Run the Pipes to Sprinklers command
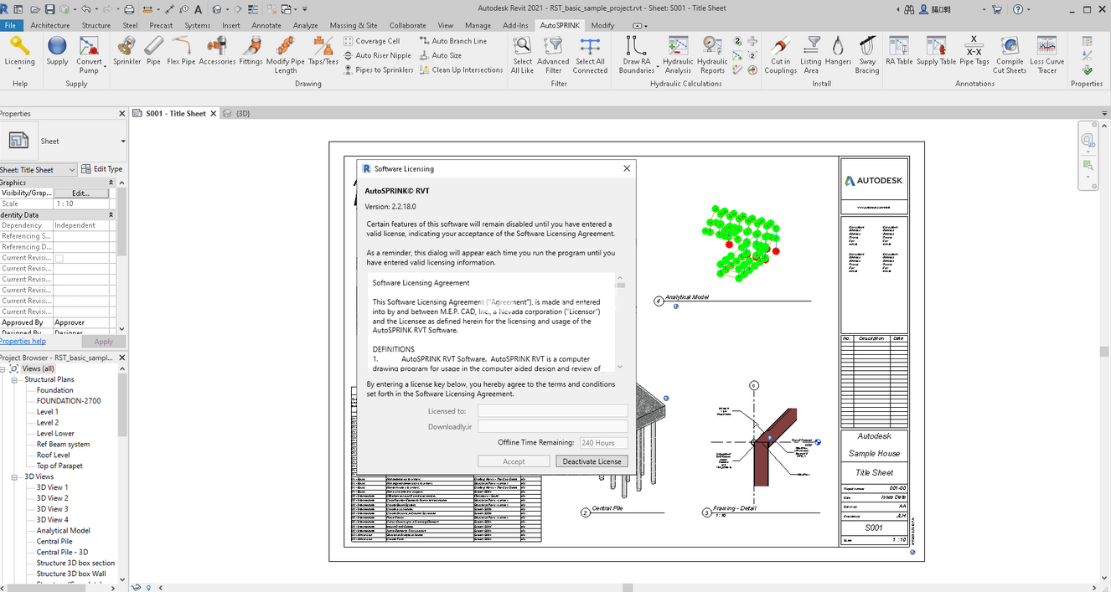This screenshot has height=592, width=1111. click(379, 70)
